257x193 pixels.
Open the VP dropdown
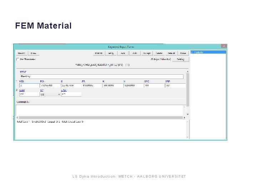coord(50,94)
